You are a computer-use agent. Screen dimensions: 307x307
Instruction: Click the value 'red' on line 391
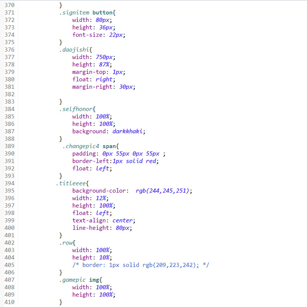[151, 161]
